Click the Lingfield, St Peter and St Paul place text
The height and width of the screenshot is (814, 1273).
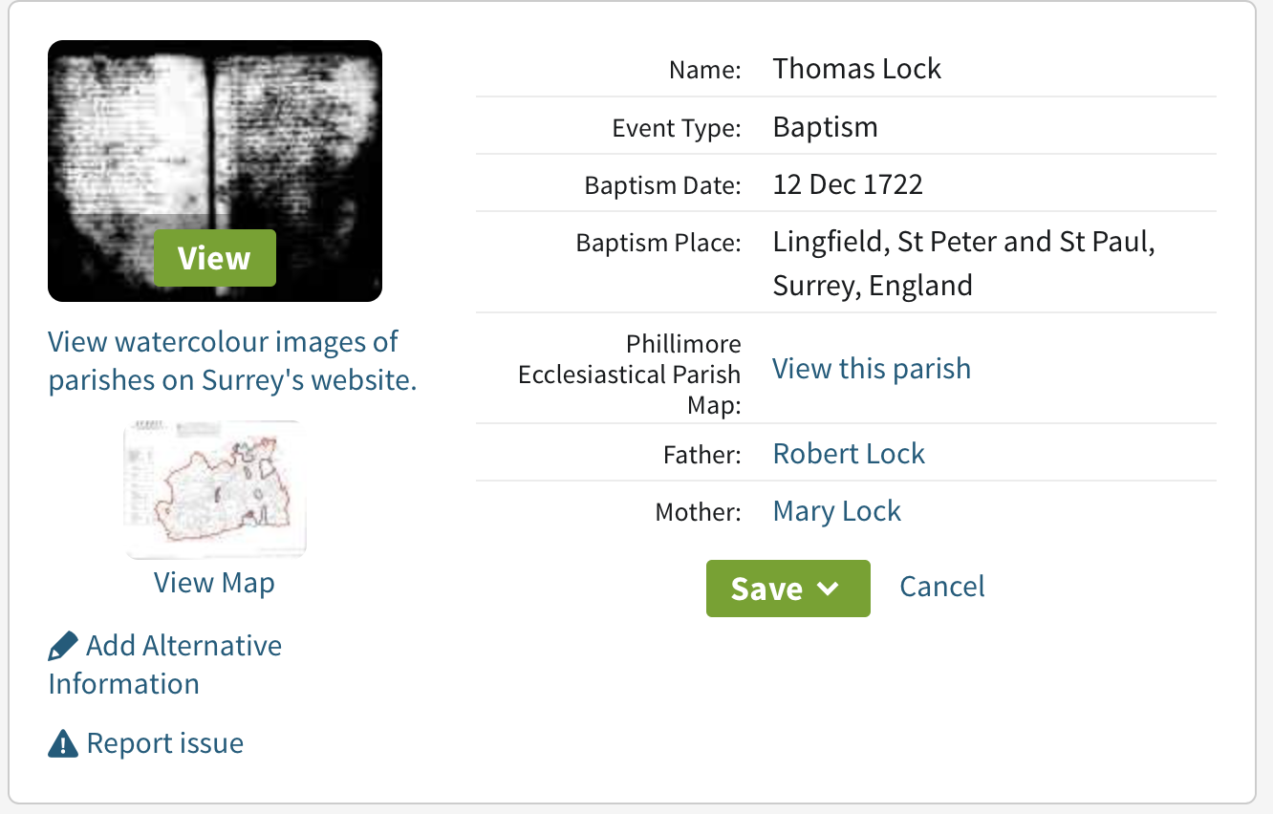point(963,243)
